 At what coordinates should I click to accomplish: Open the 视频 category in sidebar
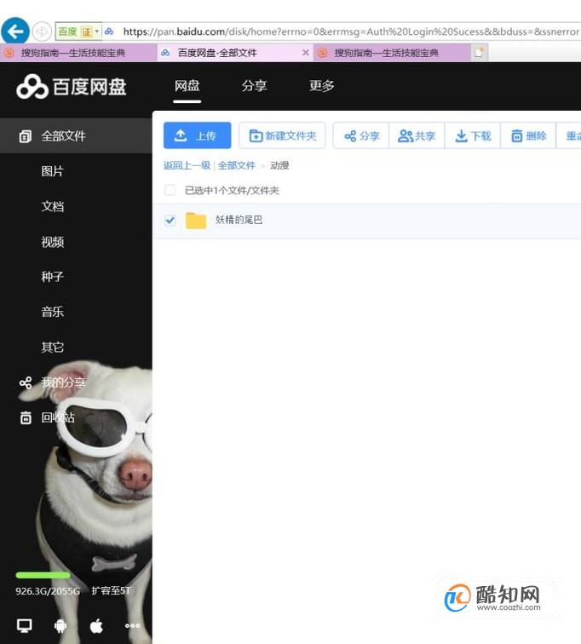(53, 242)
